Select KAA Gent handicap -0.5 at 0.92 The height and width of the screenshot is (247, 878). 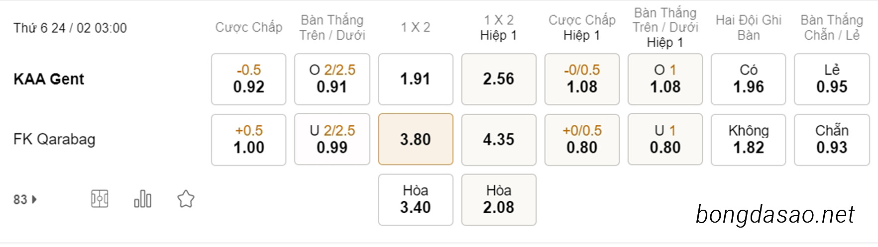(248, 79)
